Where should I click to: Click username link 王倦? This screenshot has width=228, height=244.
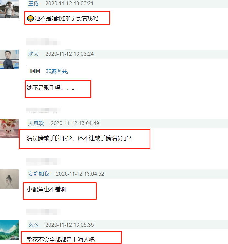tap(34, 3)
